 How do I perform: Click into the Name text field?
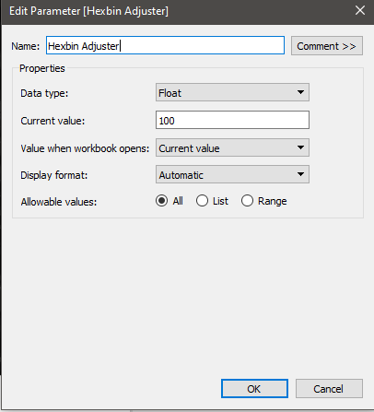click(165, 45)
